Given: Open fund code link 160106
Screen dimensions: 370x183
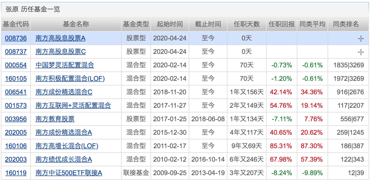Looking at the screenshot, I should point(16,146).
